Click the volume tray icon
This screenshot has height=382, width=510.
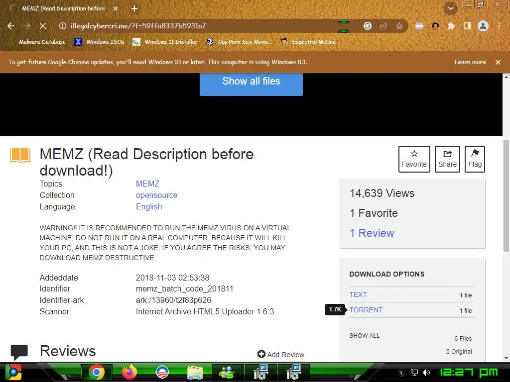[x=426, y=373]
